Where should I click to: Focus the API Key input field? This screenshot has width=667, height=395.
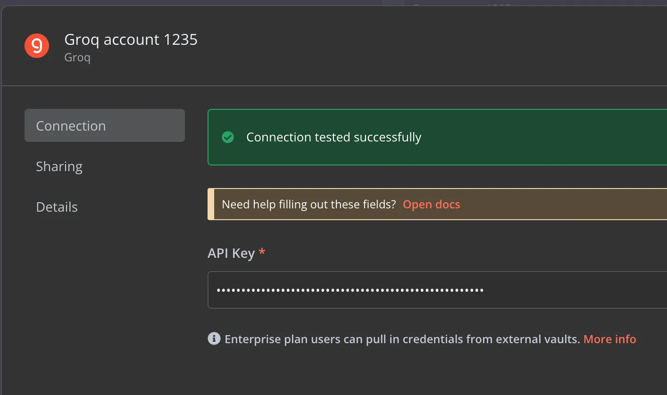tap(437, 290)
